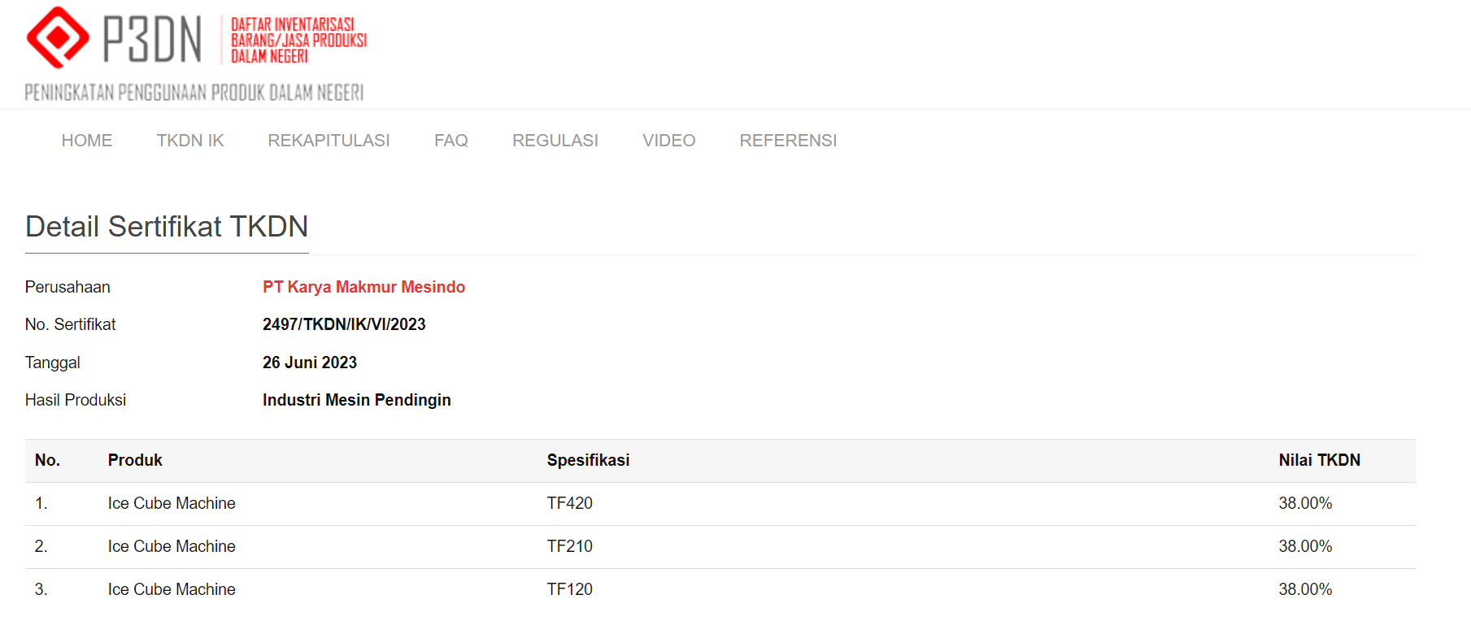Open the PT Karya Makmur Mesindo link

(363, 287)
